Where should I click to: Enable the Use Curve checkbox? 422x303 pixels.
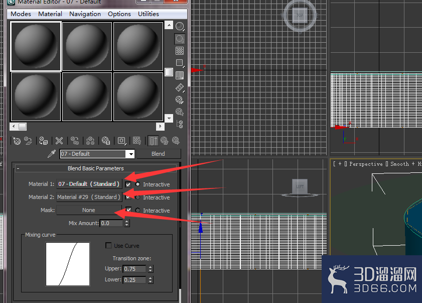108,246
